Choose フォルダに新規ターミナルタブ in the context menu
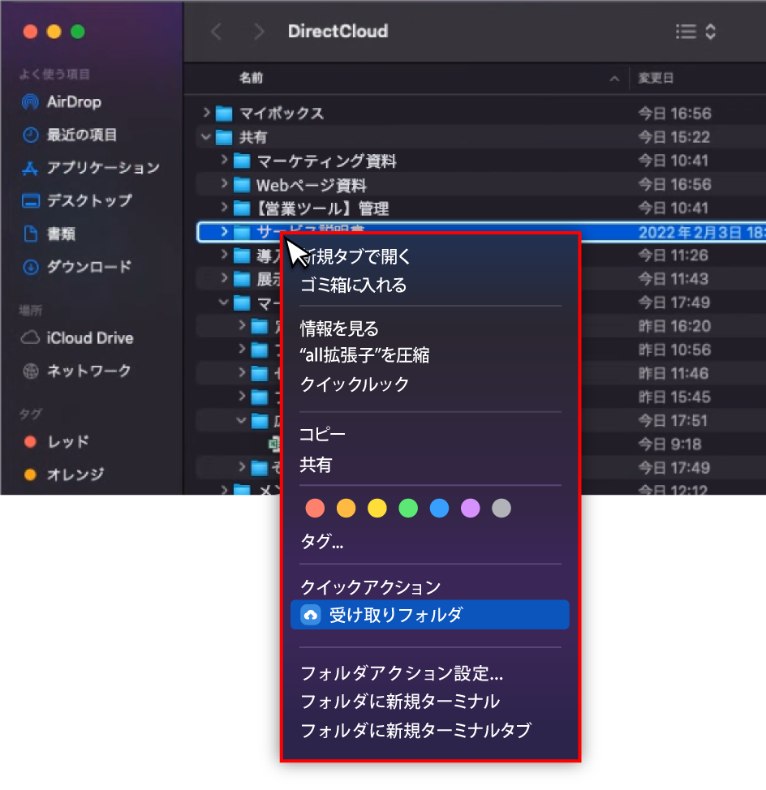 (x=415, y=731)
